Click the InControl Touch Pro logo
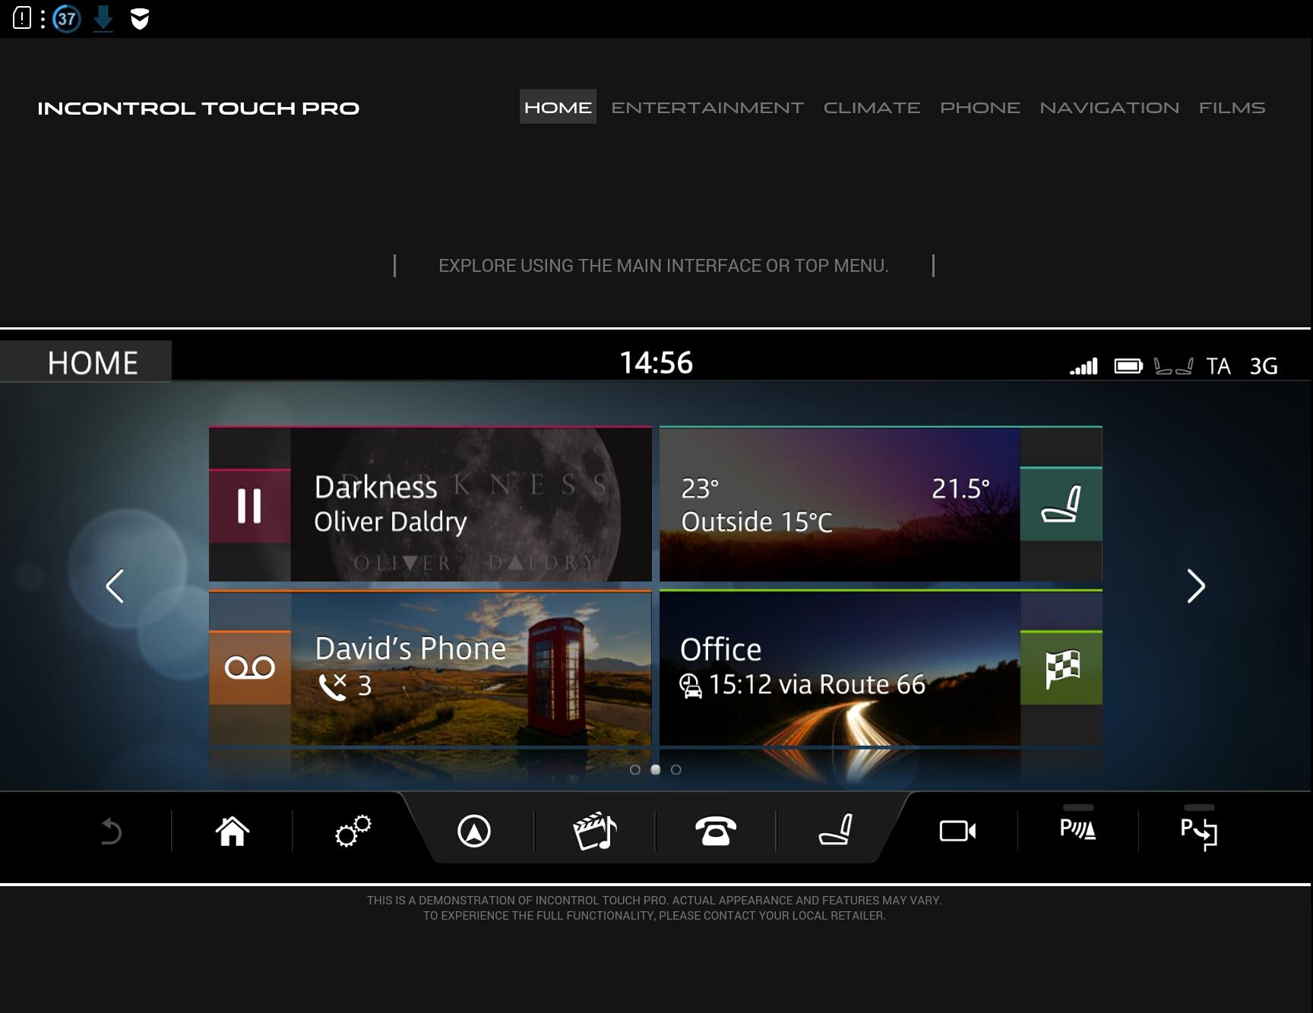 (198, 108)
